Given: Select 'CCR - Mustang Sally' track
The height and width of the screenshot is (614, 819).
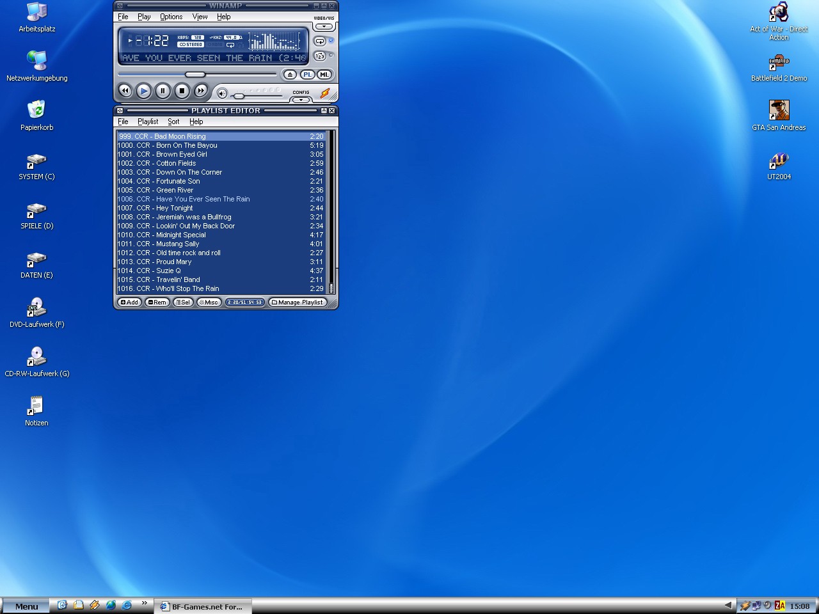Looking at the screenshot, I should click(x=221, y=244).
